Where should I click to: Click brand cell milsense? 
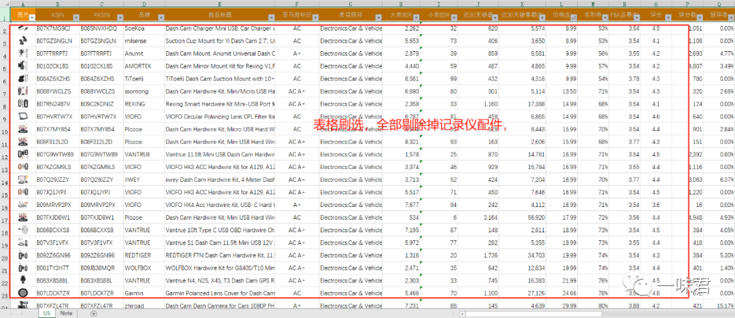[x=144, y=42]
